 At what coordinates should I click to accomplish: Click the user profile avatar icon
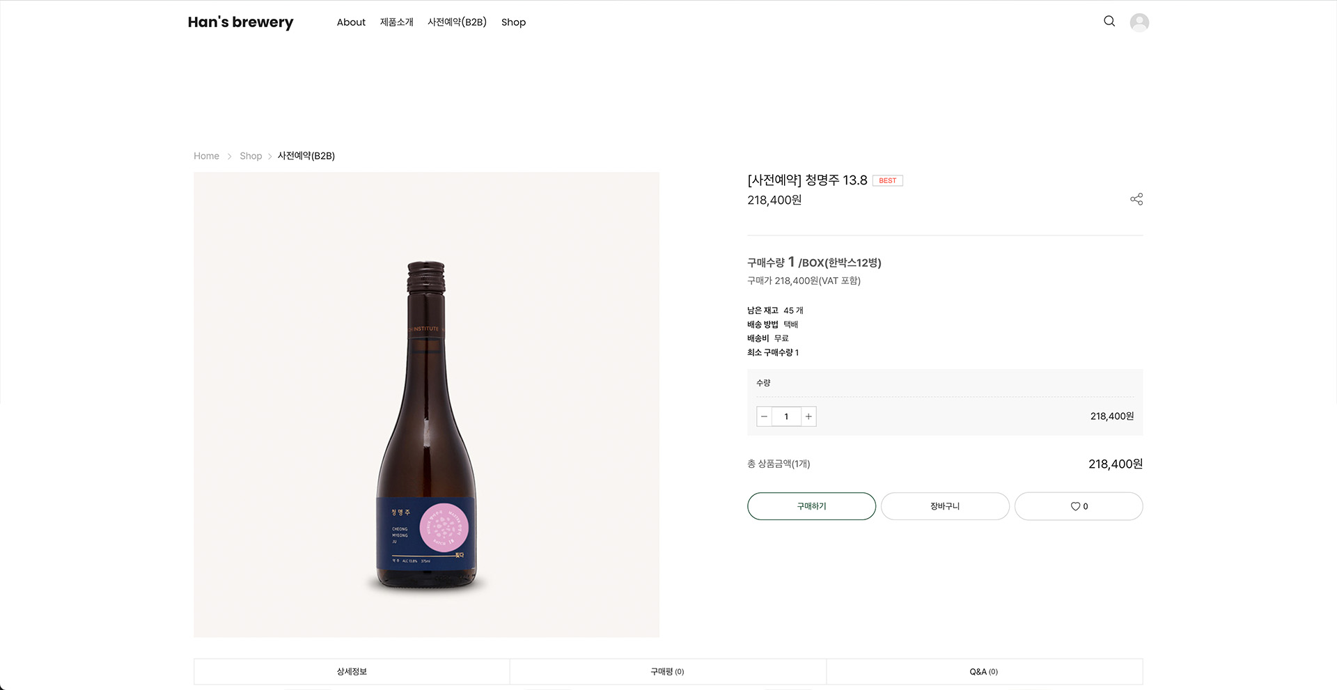coord(1139,22)
